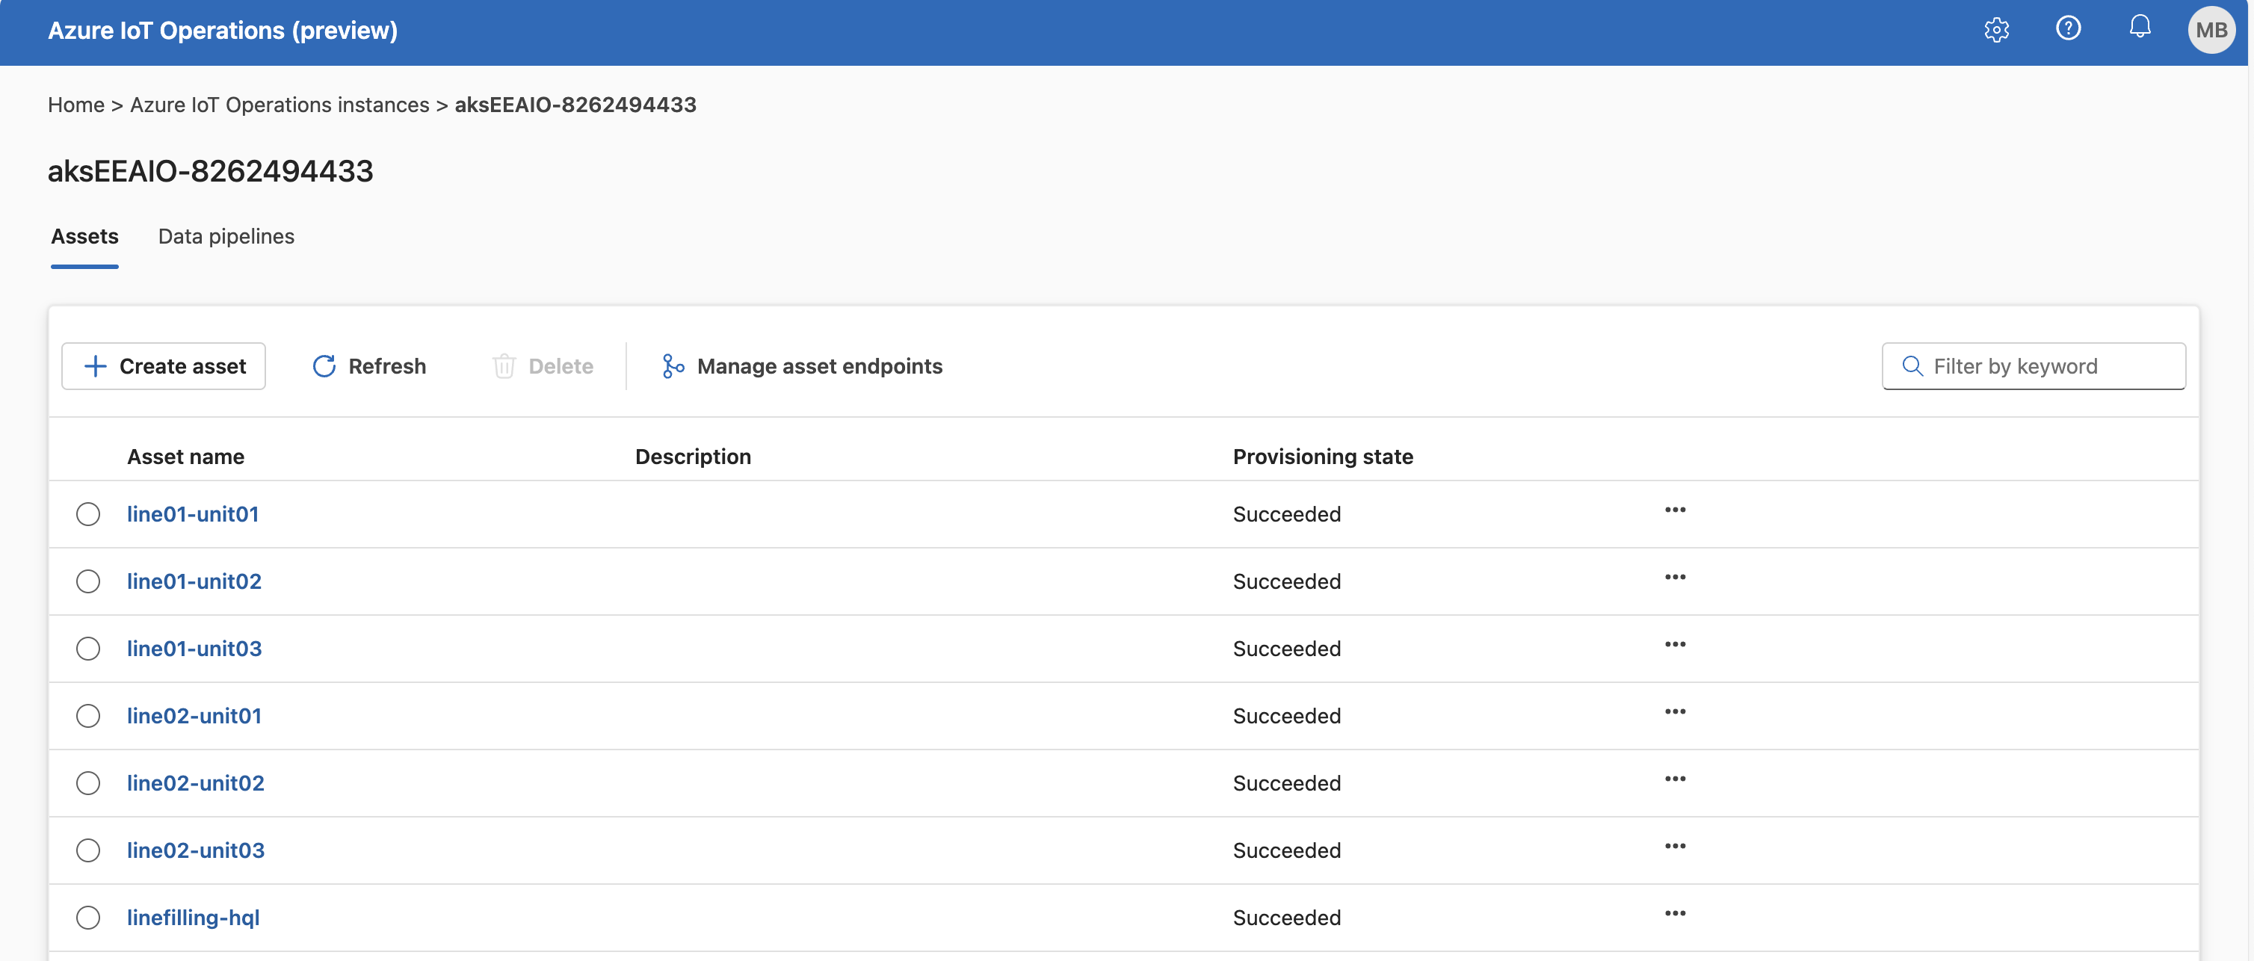Select radio button for line02-unit02
Screen dimensions: 2254x961
click(x=87, y=782)
